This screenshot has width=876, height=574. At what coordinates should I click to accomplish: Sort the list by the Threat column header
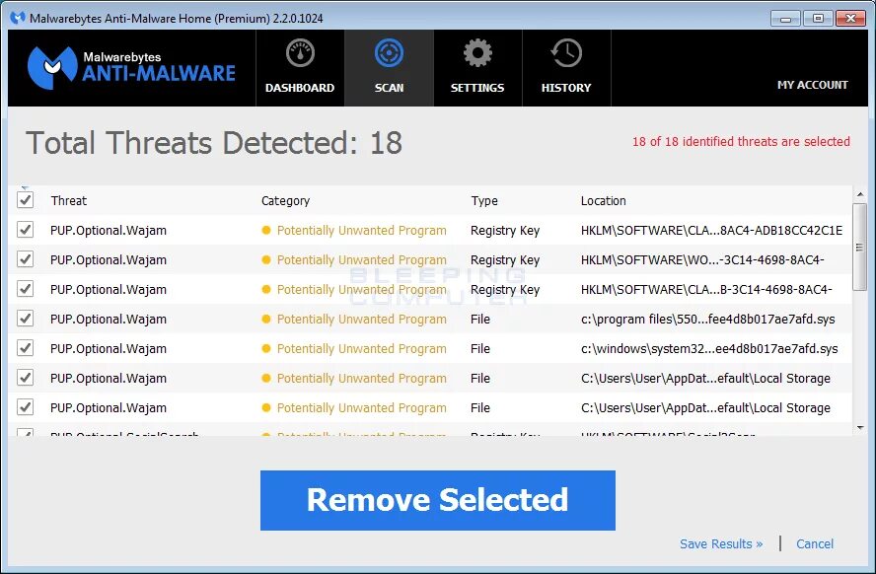click(x=68, y=200)
